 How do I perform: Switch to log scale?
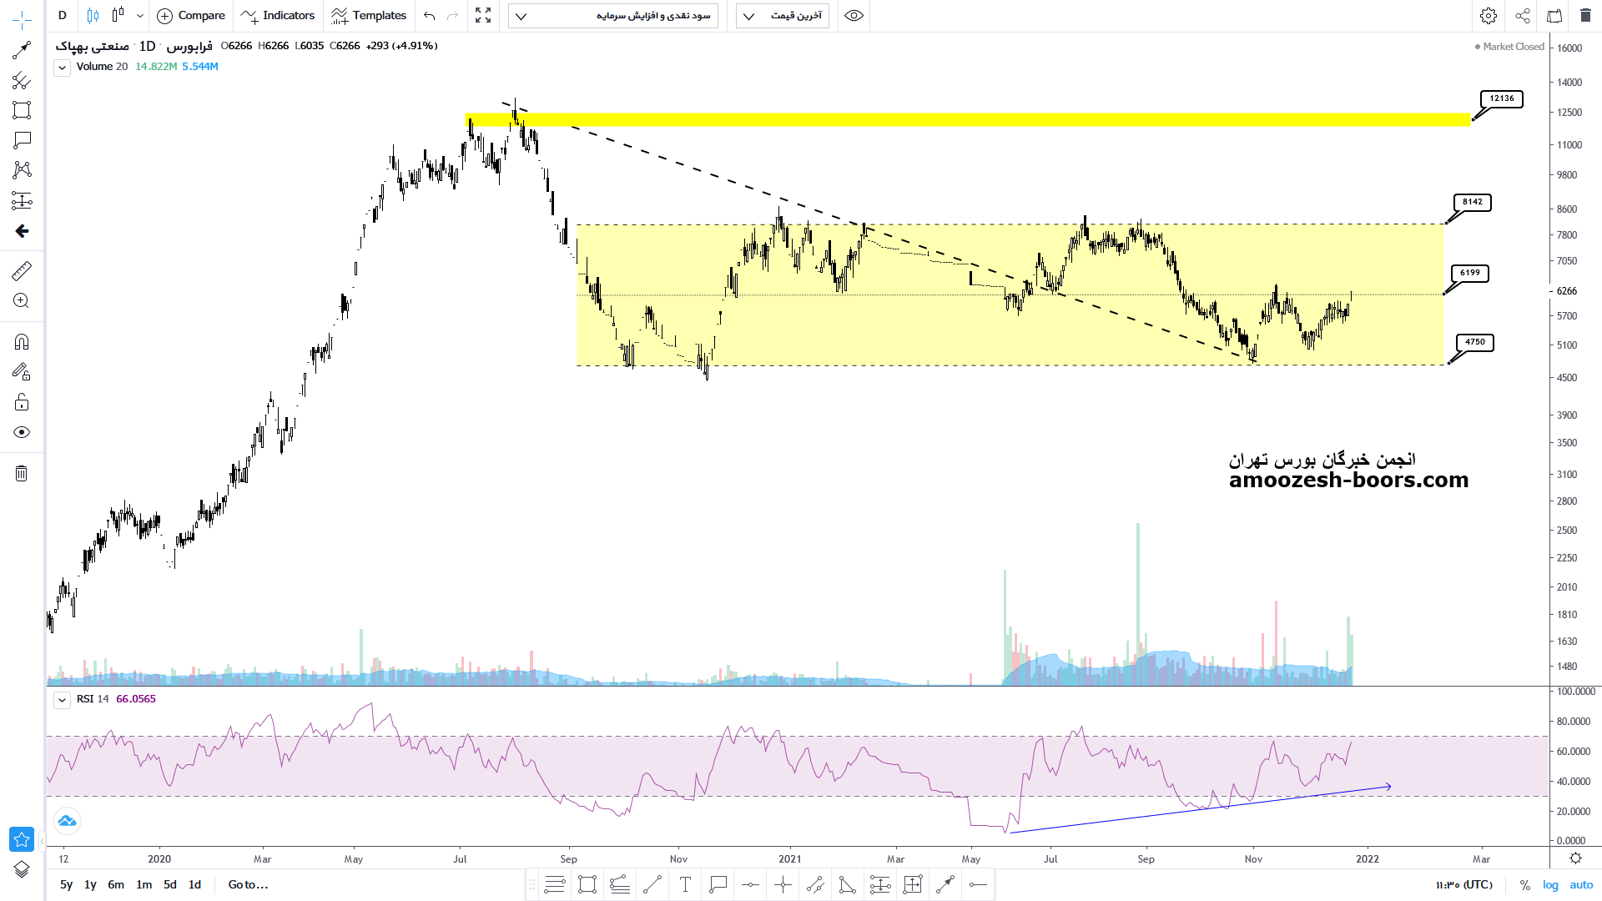[1550, 884]
